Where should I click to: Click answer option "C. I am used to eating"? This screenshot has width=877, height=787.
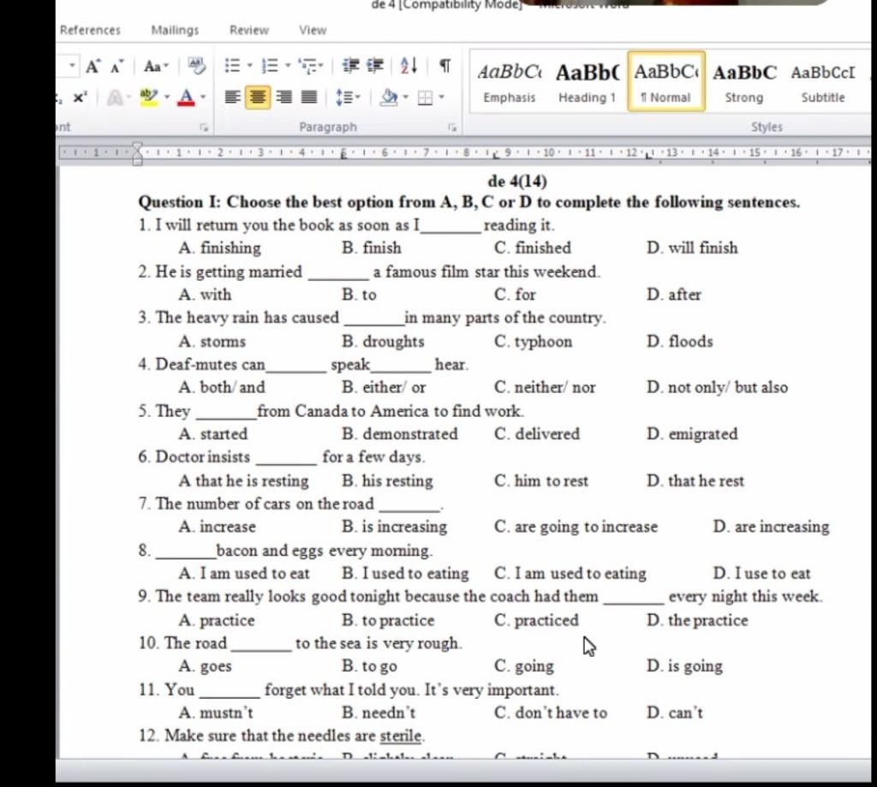pyautogui.click(x=570, y=573)
